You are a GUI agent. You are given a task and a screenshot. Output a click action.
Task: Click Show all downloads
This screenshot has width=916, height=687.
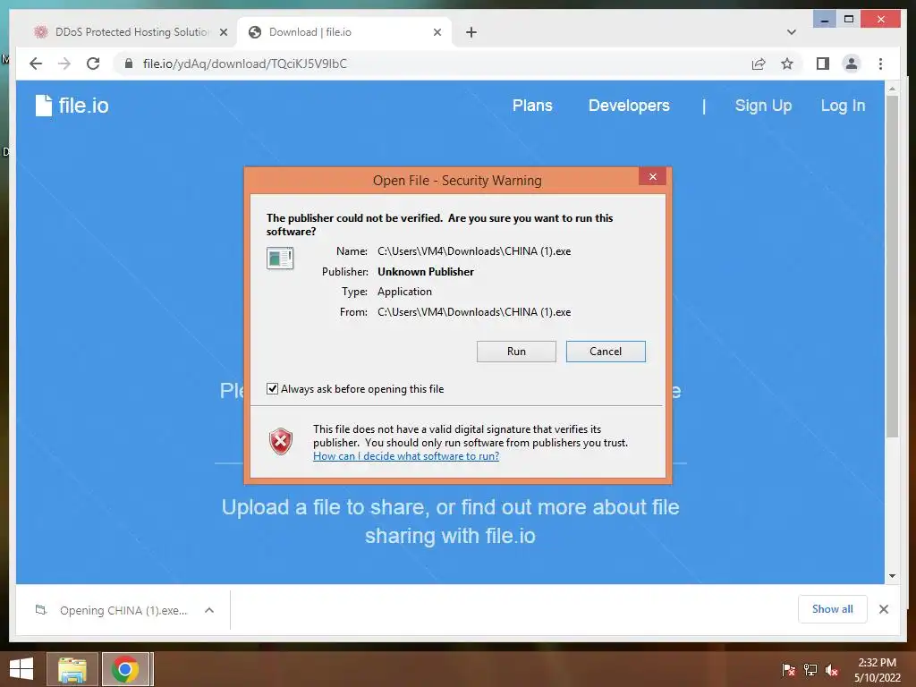click(833, 609)
